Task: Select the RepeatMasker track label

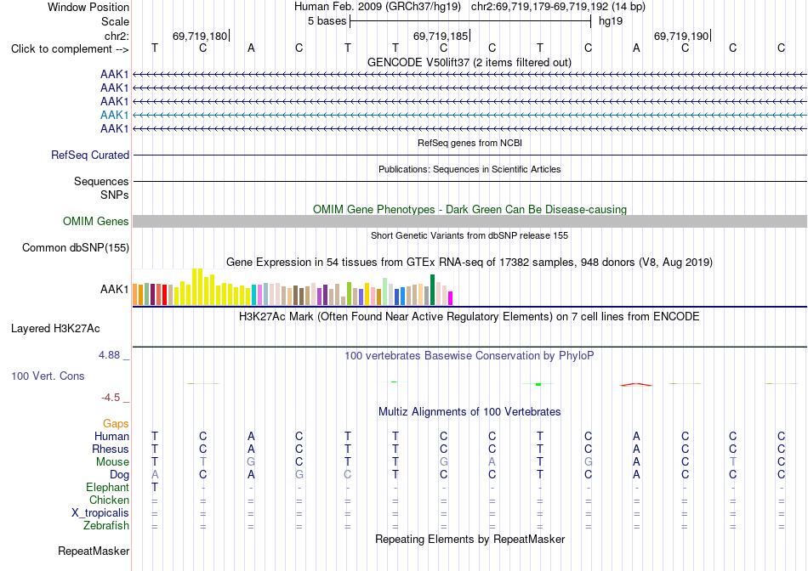Action: coord(94,551)
